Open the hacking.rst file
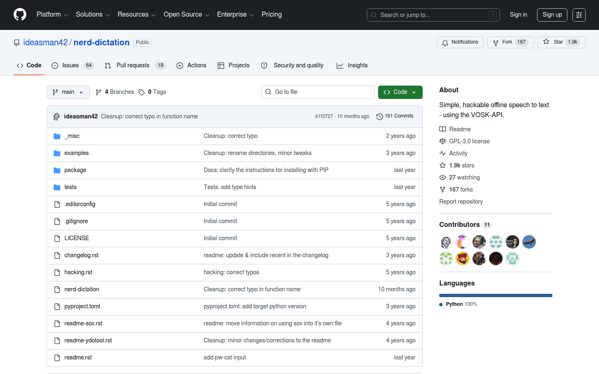599x374 pixels. click(78, 272)
